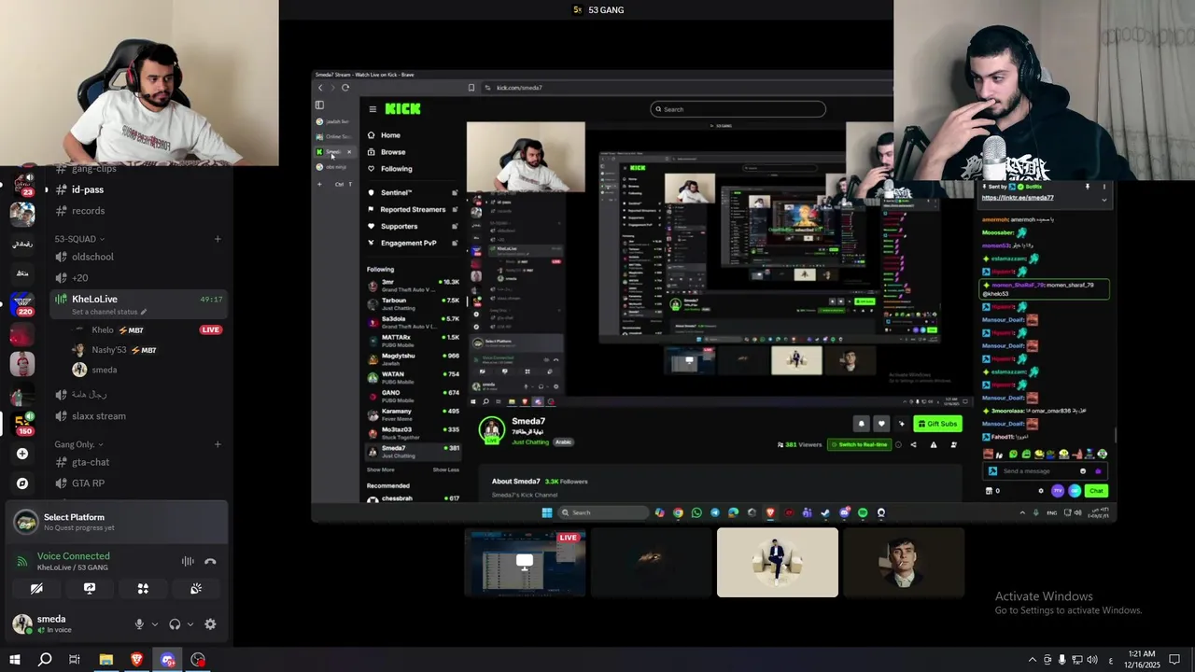Toggle noise suppression next to Voice Connected
Screen dimensions: 1195x672
188,561
